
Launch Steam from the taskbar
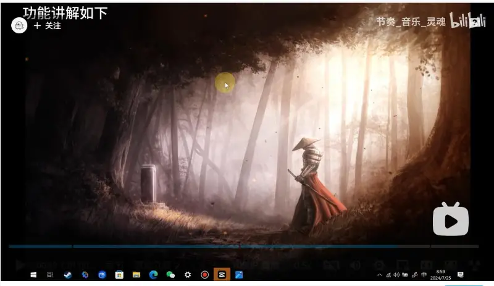[68, 275]
